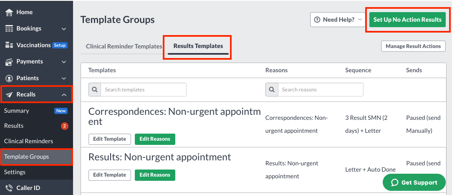Click Manage Result Actions button
This screenshot has width=452, height=195.
click(413, 46)
